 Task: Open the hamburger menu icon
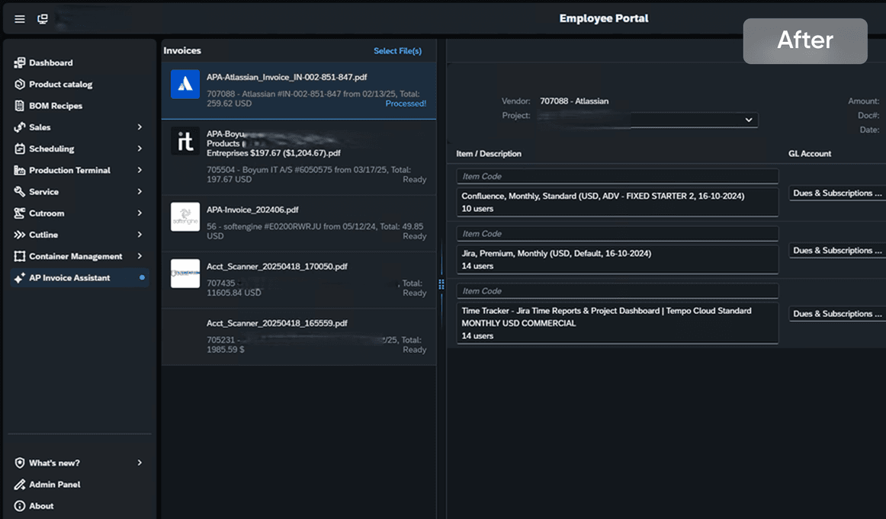click(x=20, y=19)
